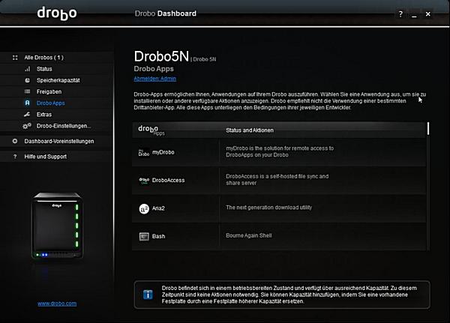Click the app list scrollbar thumb
The width and height of the screenshot is (450, 323).
coord(428,128)
